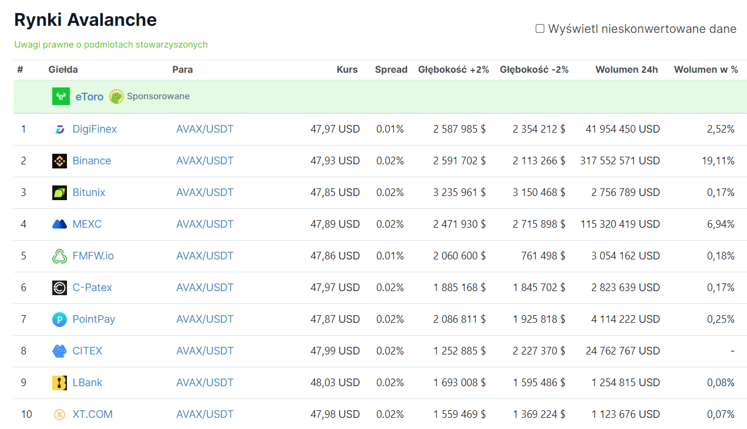Click the XT.COM exchange logo
747x429 pixels.
pos(59,414)
